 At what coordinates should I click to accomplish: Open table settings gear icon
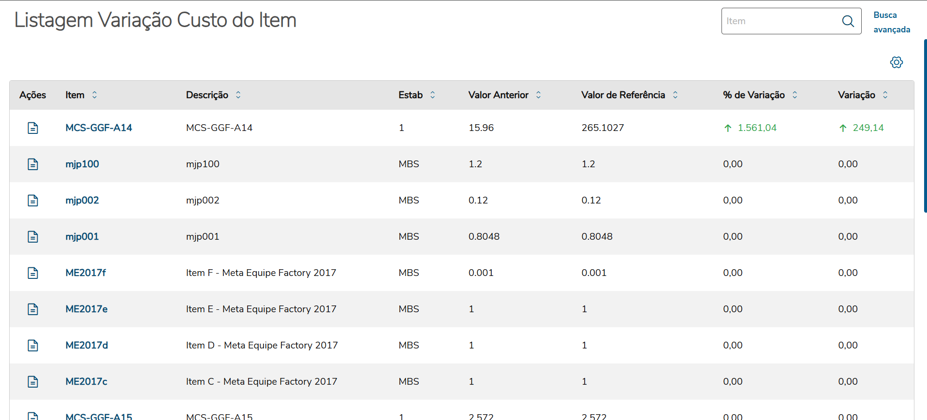pos(896,62)
